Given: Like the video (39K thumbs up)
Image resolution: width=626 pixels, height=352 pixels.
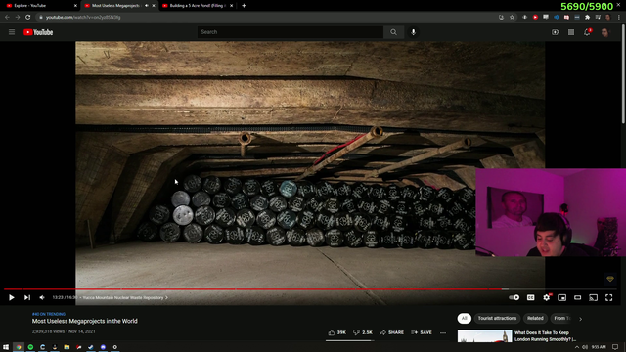Looking at the screenshot, I should [337, 332].
